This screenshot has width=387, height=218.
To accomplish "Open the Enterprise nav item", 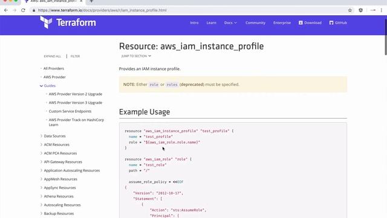I will [282, 23].
